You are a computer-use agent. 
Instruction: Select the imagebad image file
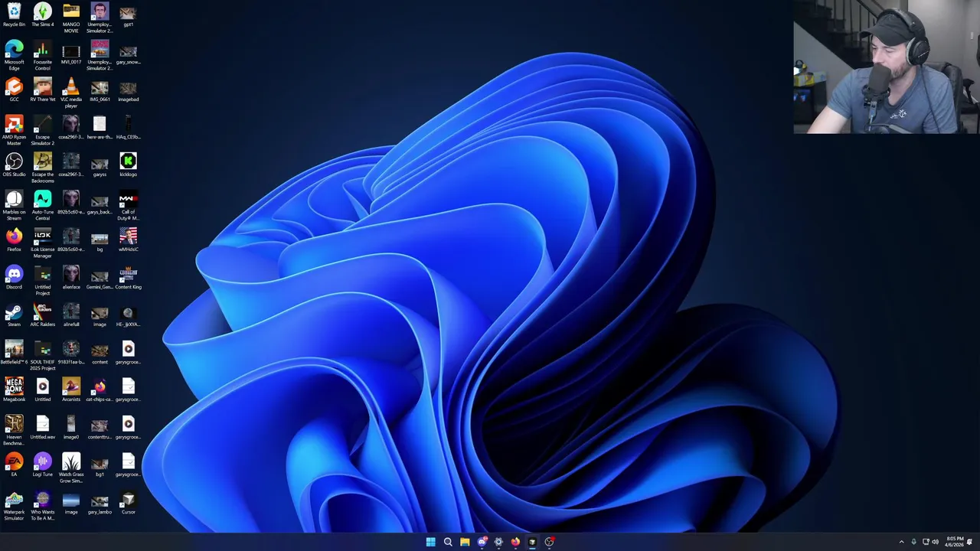click(128, 90)
